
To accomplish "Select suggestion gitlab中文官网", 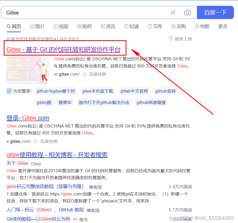I will (134, 91).
